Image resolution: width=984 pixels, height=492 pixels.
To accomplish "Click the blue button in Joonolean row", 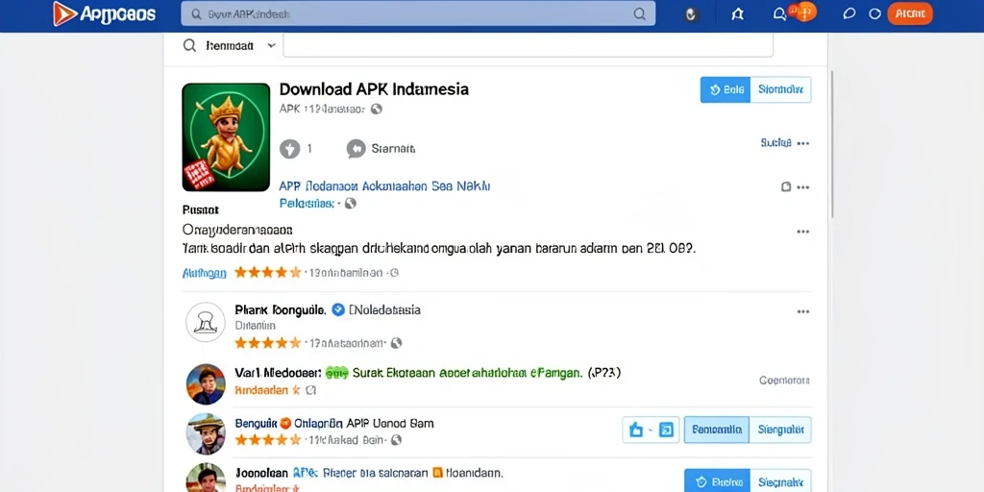I will 717,481.
